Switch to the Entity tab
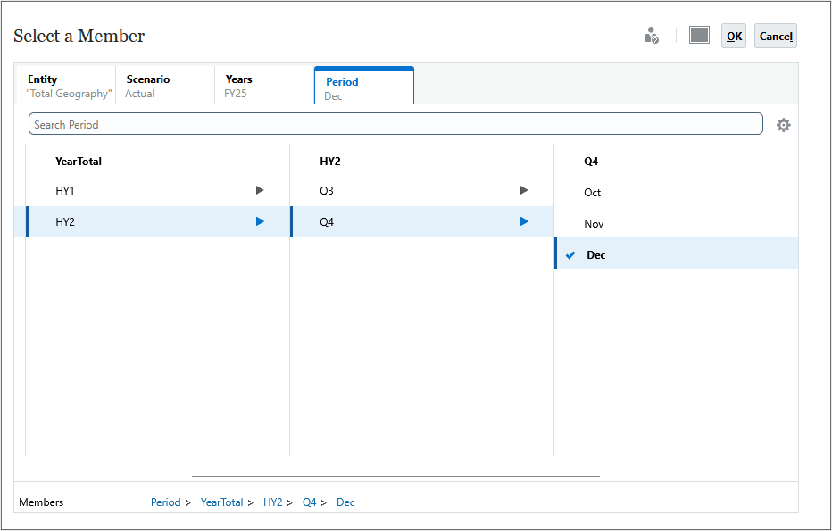The image size is (832, 531). coord(66,86)
